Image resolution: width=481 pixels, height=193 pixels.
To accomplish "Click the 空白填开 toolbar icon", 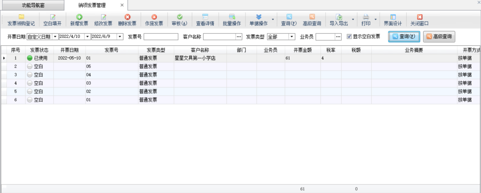I will pos(52,20).
